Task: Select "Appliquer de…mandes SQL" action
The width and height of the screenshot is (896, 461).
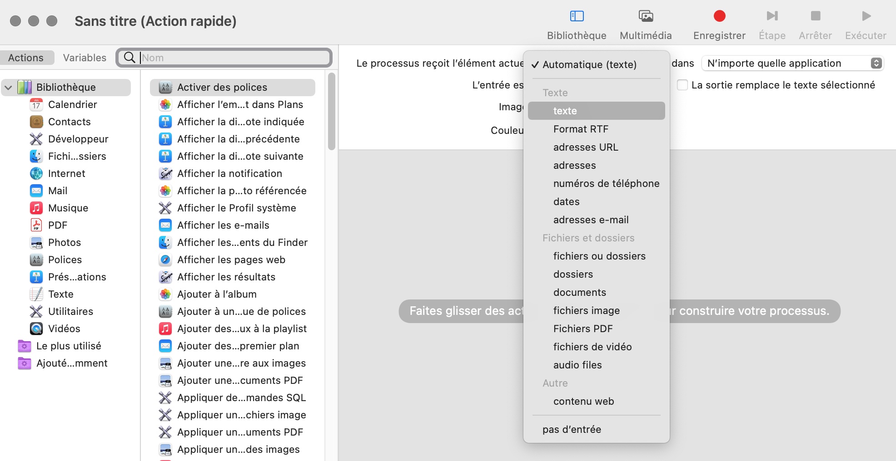Action: [233, 398]
